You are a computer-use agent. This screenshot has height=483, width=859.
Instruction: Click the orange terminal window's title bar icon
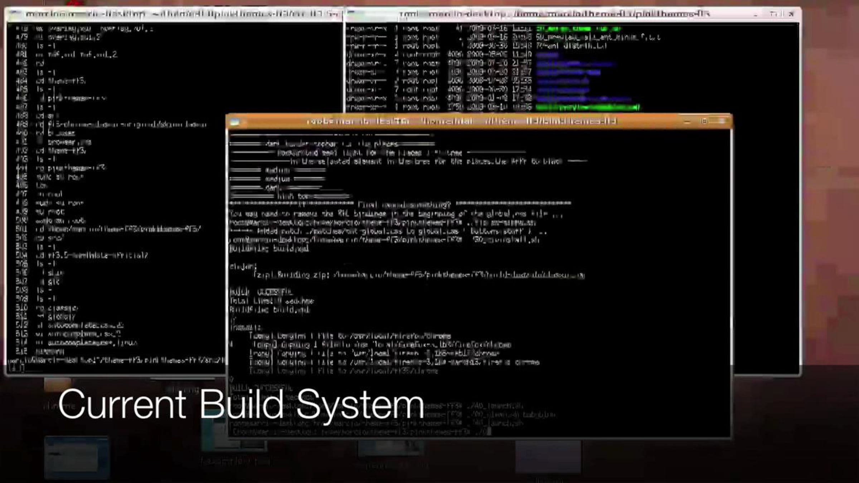(x=235, y=122)
